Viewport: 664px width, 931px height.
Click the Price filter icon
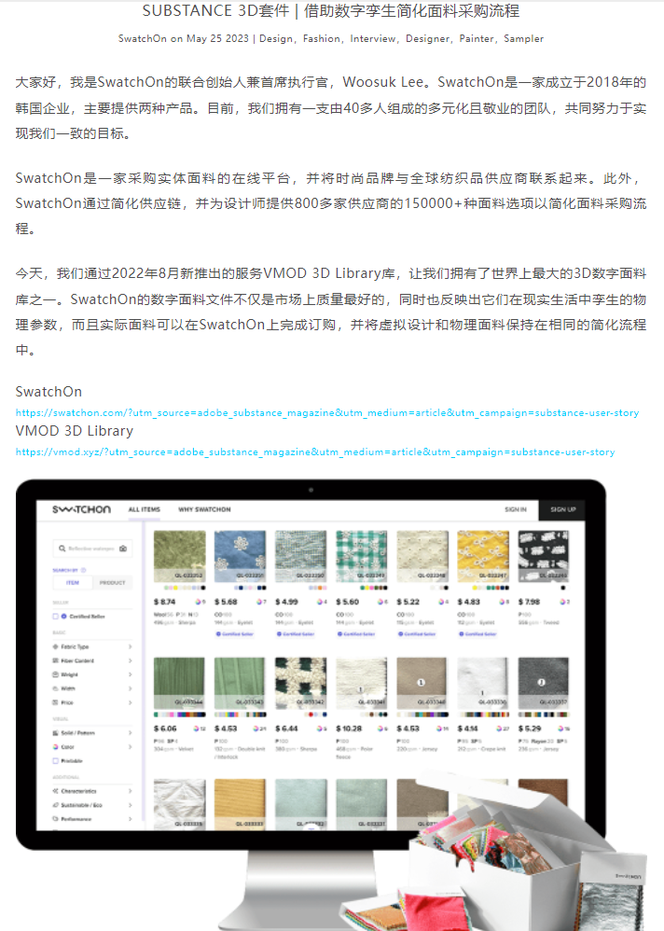tap(56, 702)
